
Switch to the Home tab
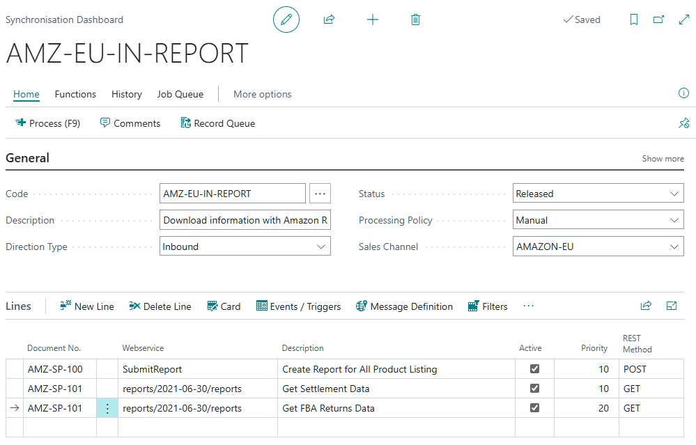[x=26, y=94]
